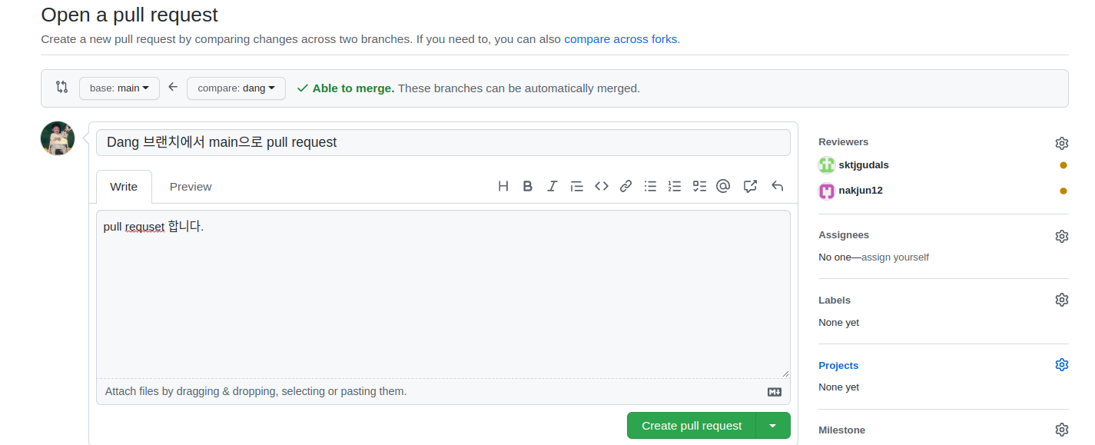The width and height of the screenshot is (1095, 445).
Task: Expand Create pull request options arrow
Action: (x=773, y=426)
